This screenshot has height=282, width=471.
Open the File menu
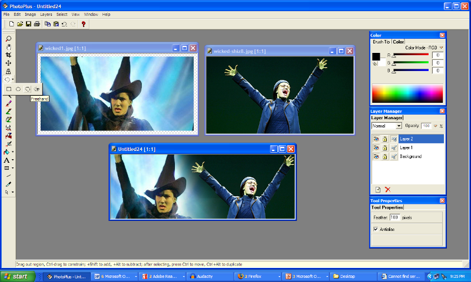pyautogui.click(x=6, y=14)
